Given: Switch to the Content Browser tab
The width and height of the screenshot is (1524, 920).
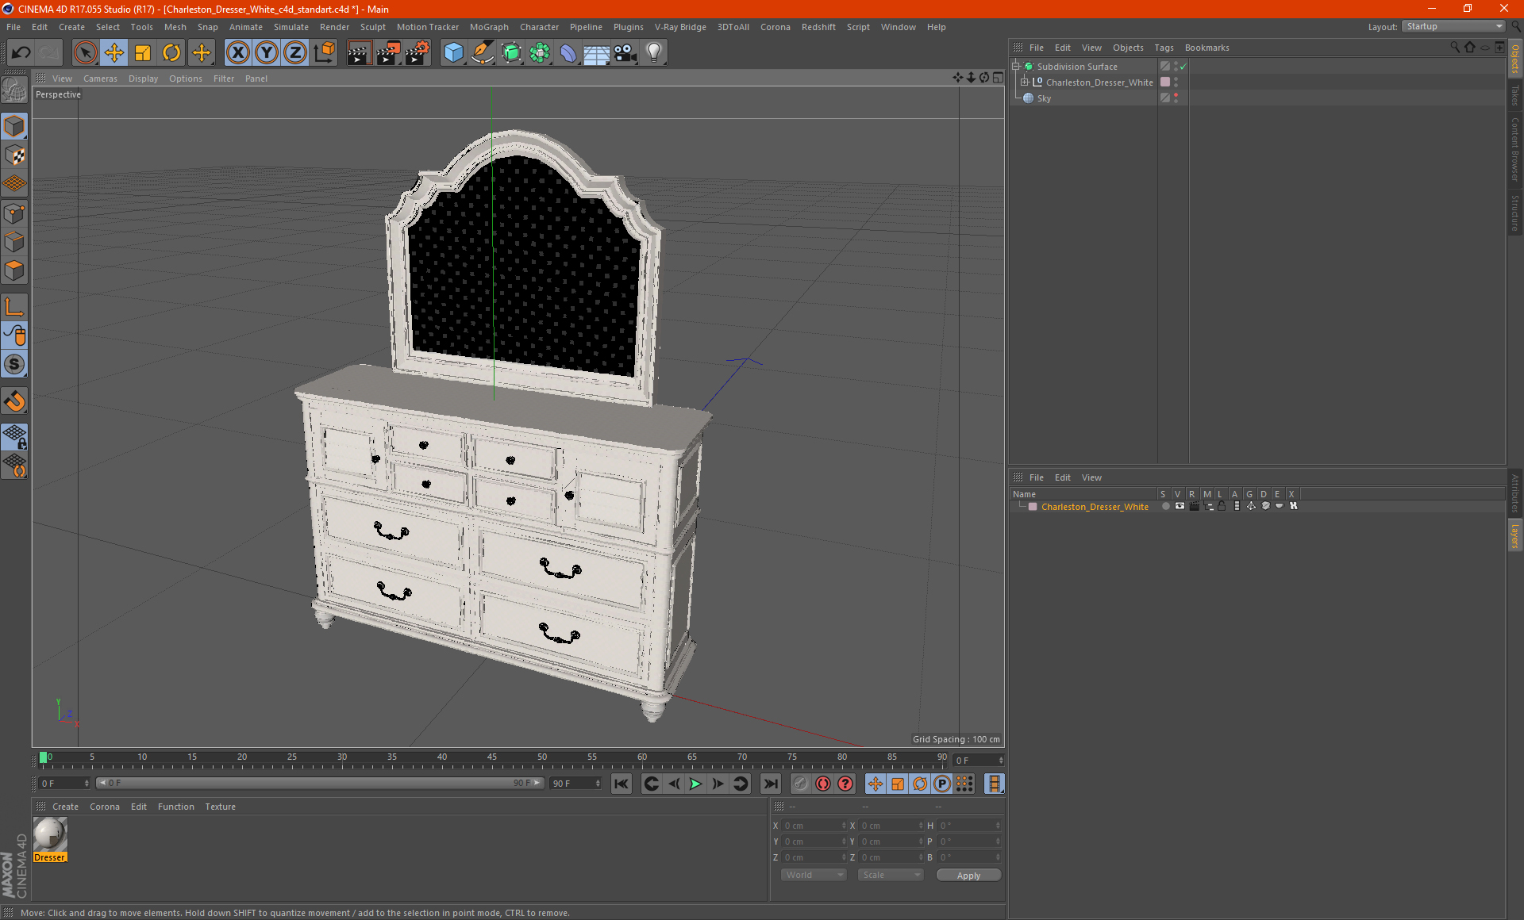Looking at the screenshot, I should 1515,149.
